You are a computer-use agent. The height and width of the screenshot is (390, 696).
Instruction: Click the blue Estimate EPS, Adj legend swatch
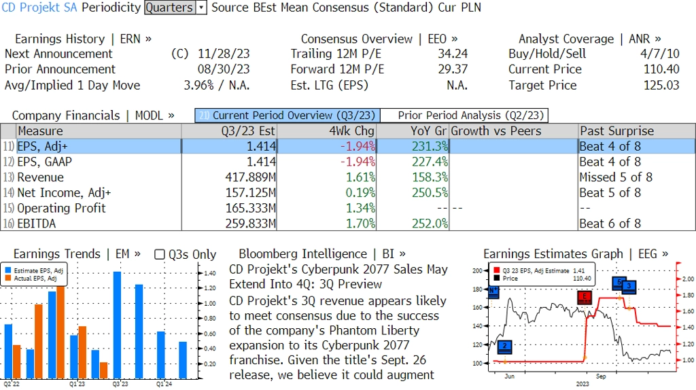(x=8, y=270)
